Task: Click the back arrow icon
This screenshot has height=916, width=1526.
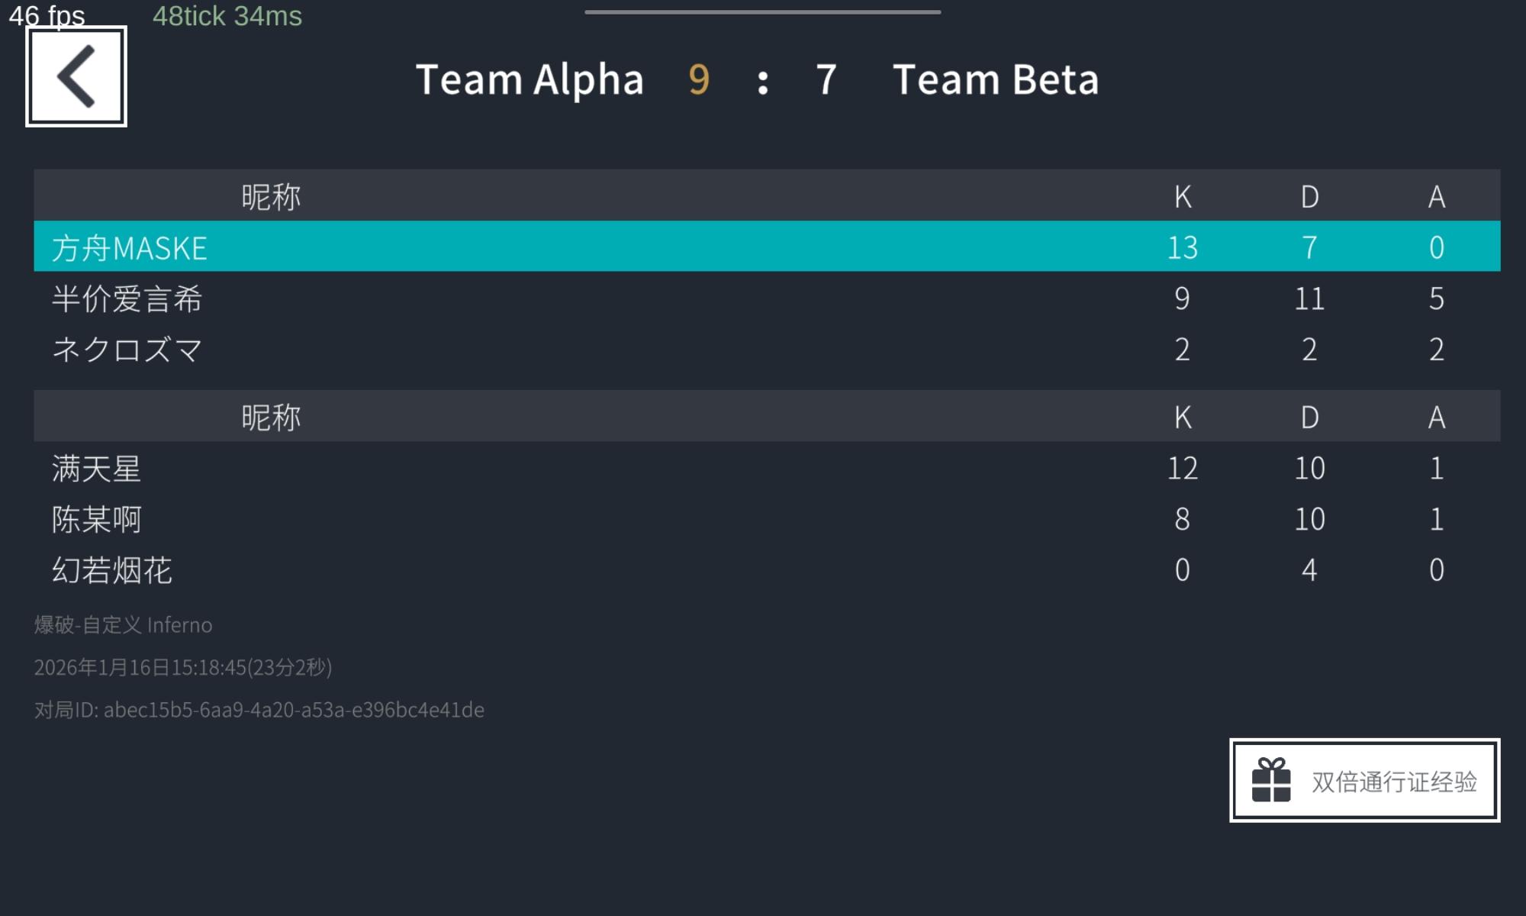Action: pos(76,76)
